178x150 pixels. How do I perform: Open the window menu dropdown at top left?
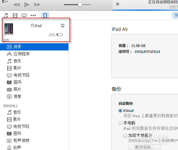point(5,1)
